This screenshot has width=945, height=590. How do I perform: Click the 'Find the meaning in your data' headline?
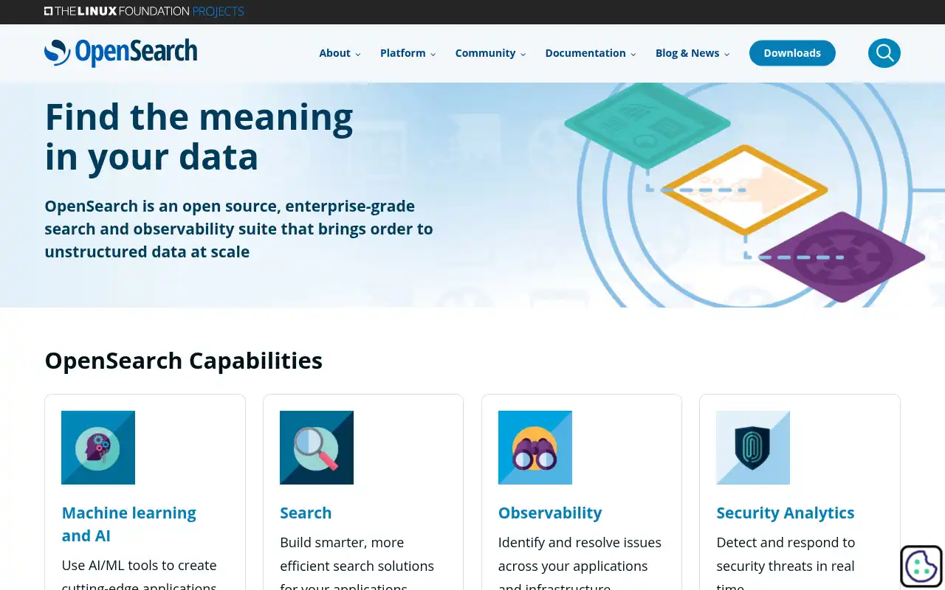point(199,136)
